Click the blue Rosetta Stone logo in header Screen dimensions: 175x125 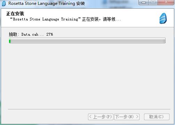[x=163, y=18]
